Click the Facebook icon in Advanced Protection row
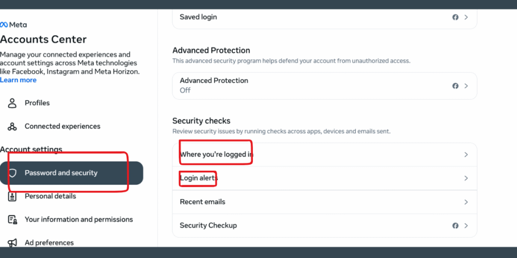This screenshot has width=517, height=258. (455, 86)
